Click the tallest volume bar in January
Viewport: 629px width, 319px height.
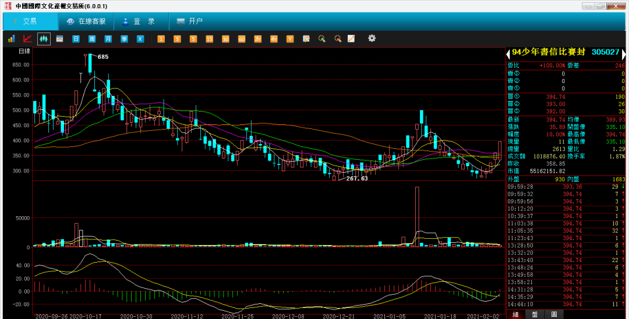(x=417, y=217)
